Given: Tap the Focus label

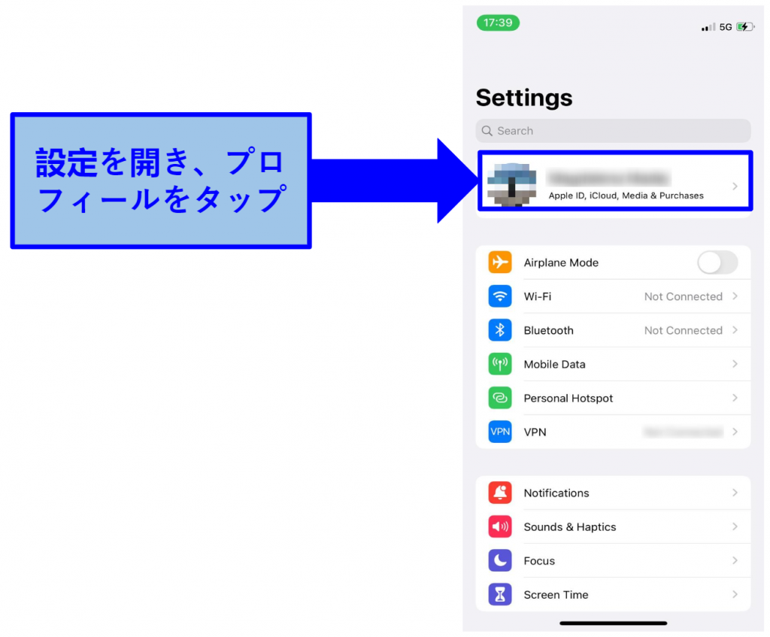Looking at the screenshot, I should pyautogui.click(x=539, y=561).
